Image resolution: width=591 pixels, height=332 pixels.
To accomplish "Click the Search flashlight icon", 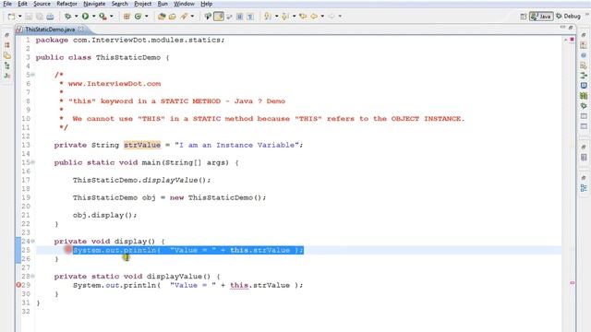I will [x=184, y=17].
